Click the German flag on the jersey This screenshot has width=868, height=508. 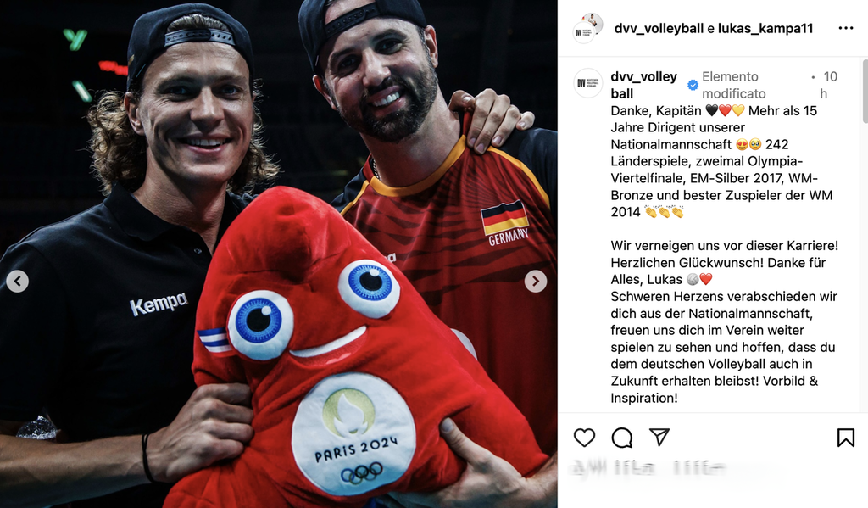pyautogui.click(x=504, y=217)
